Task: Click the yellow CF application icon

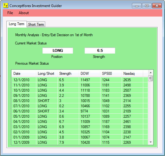Action: pyautogui.click(x=6, y=6)
